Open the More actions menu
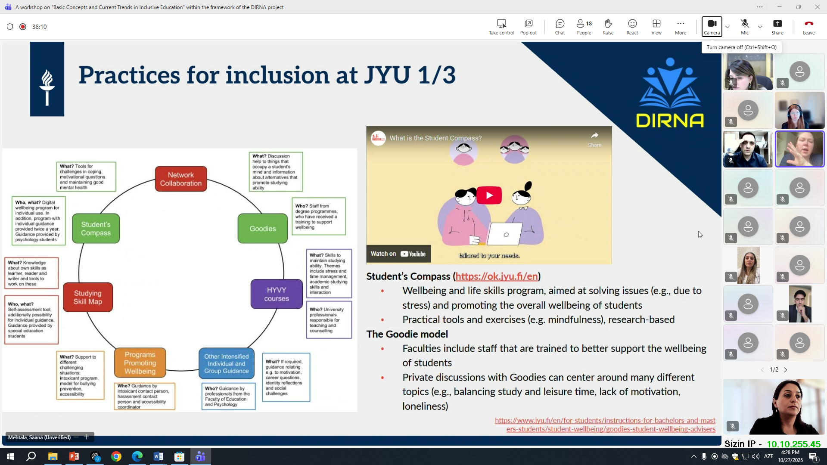 680,27
